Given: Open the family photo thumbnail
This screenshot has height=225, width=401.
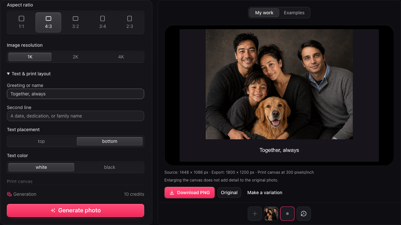Looking at the screenshot, I should [271, 214].
